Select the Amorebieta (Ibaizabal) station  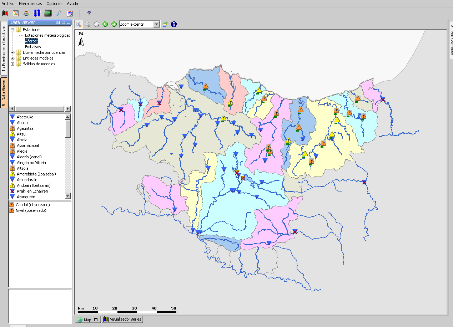tap(36, 174)
